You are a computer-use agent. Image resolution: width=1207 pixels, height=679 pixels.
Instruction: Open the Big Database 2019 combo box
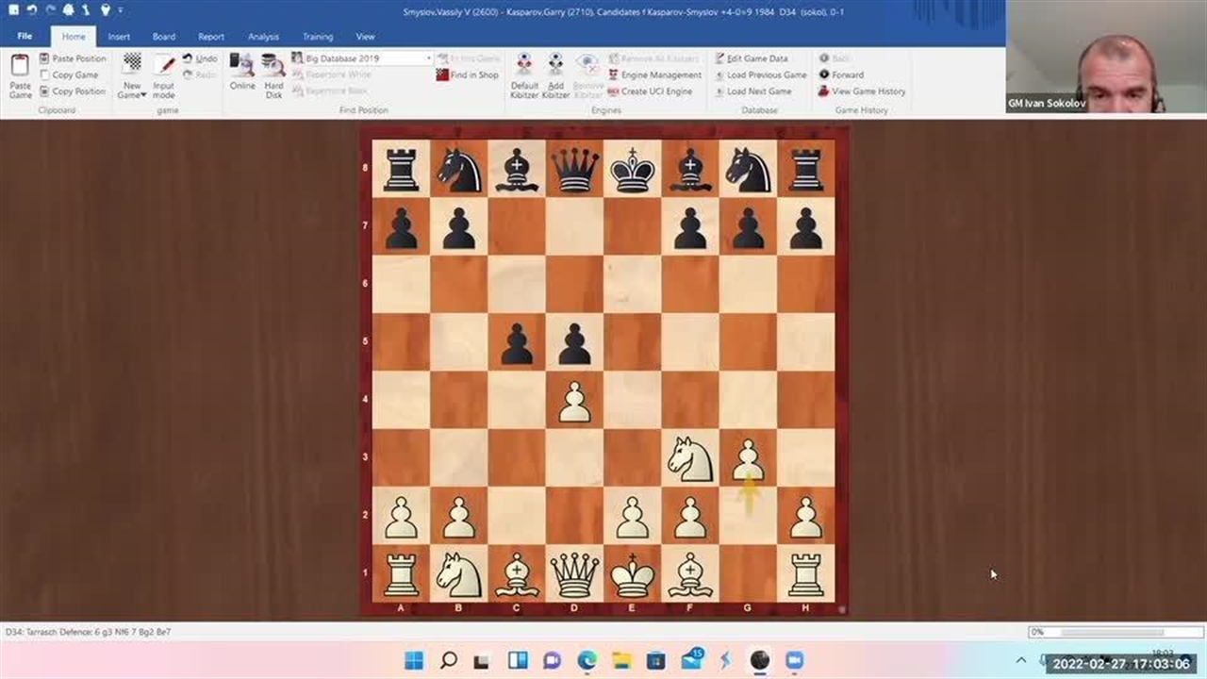tap(361, 58)
